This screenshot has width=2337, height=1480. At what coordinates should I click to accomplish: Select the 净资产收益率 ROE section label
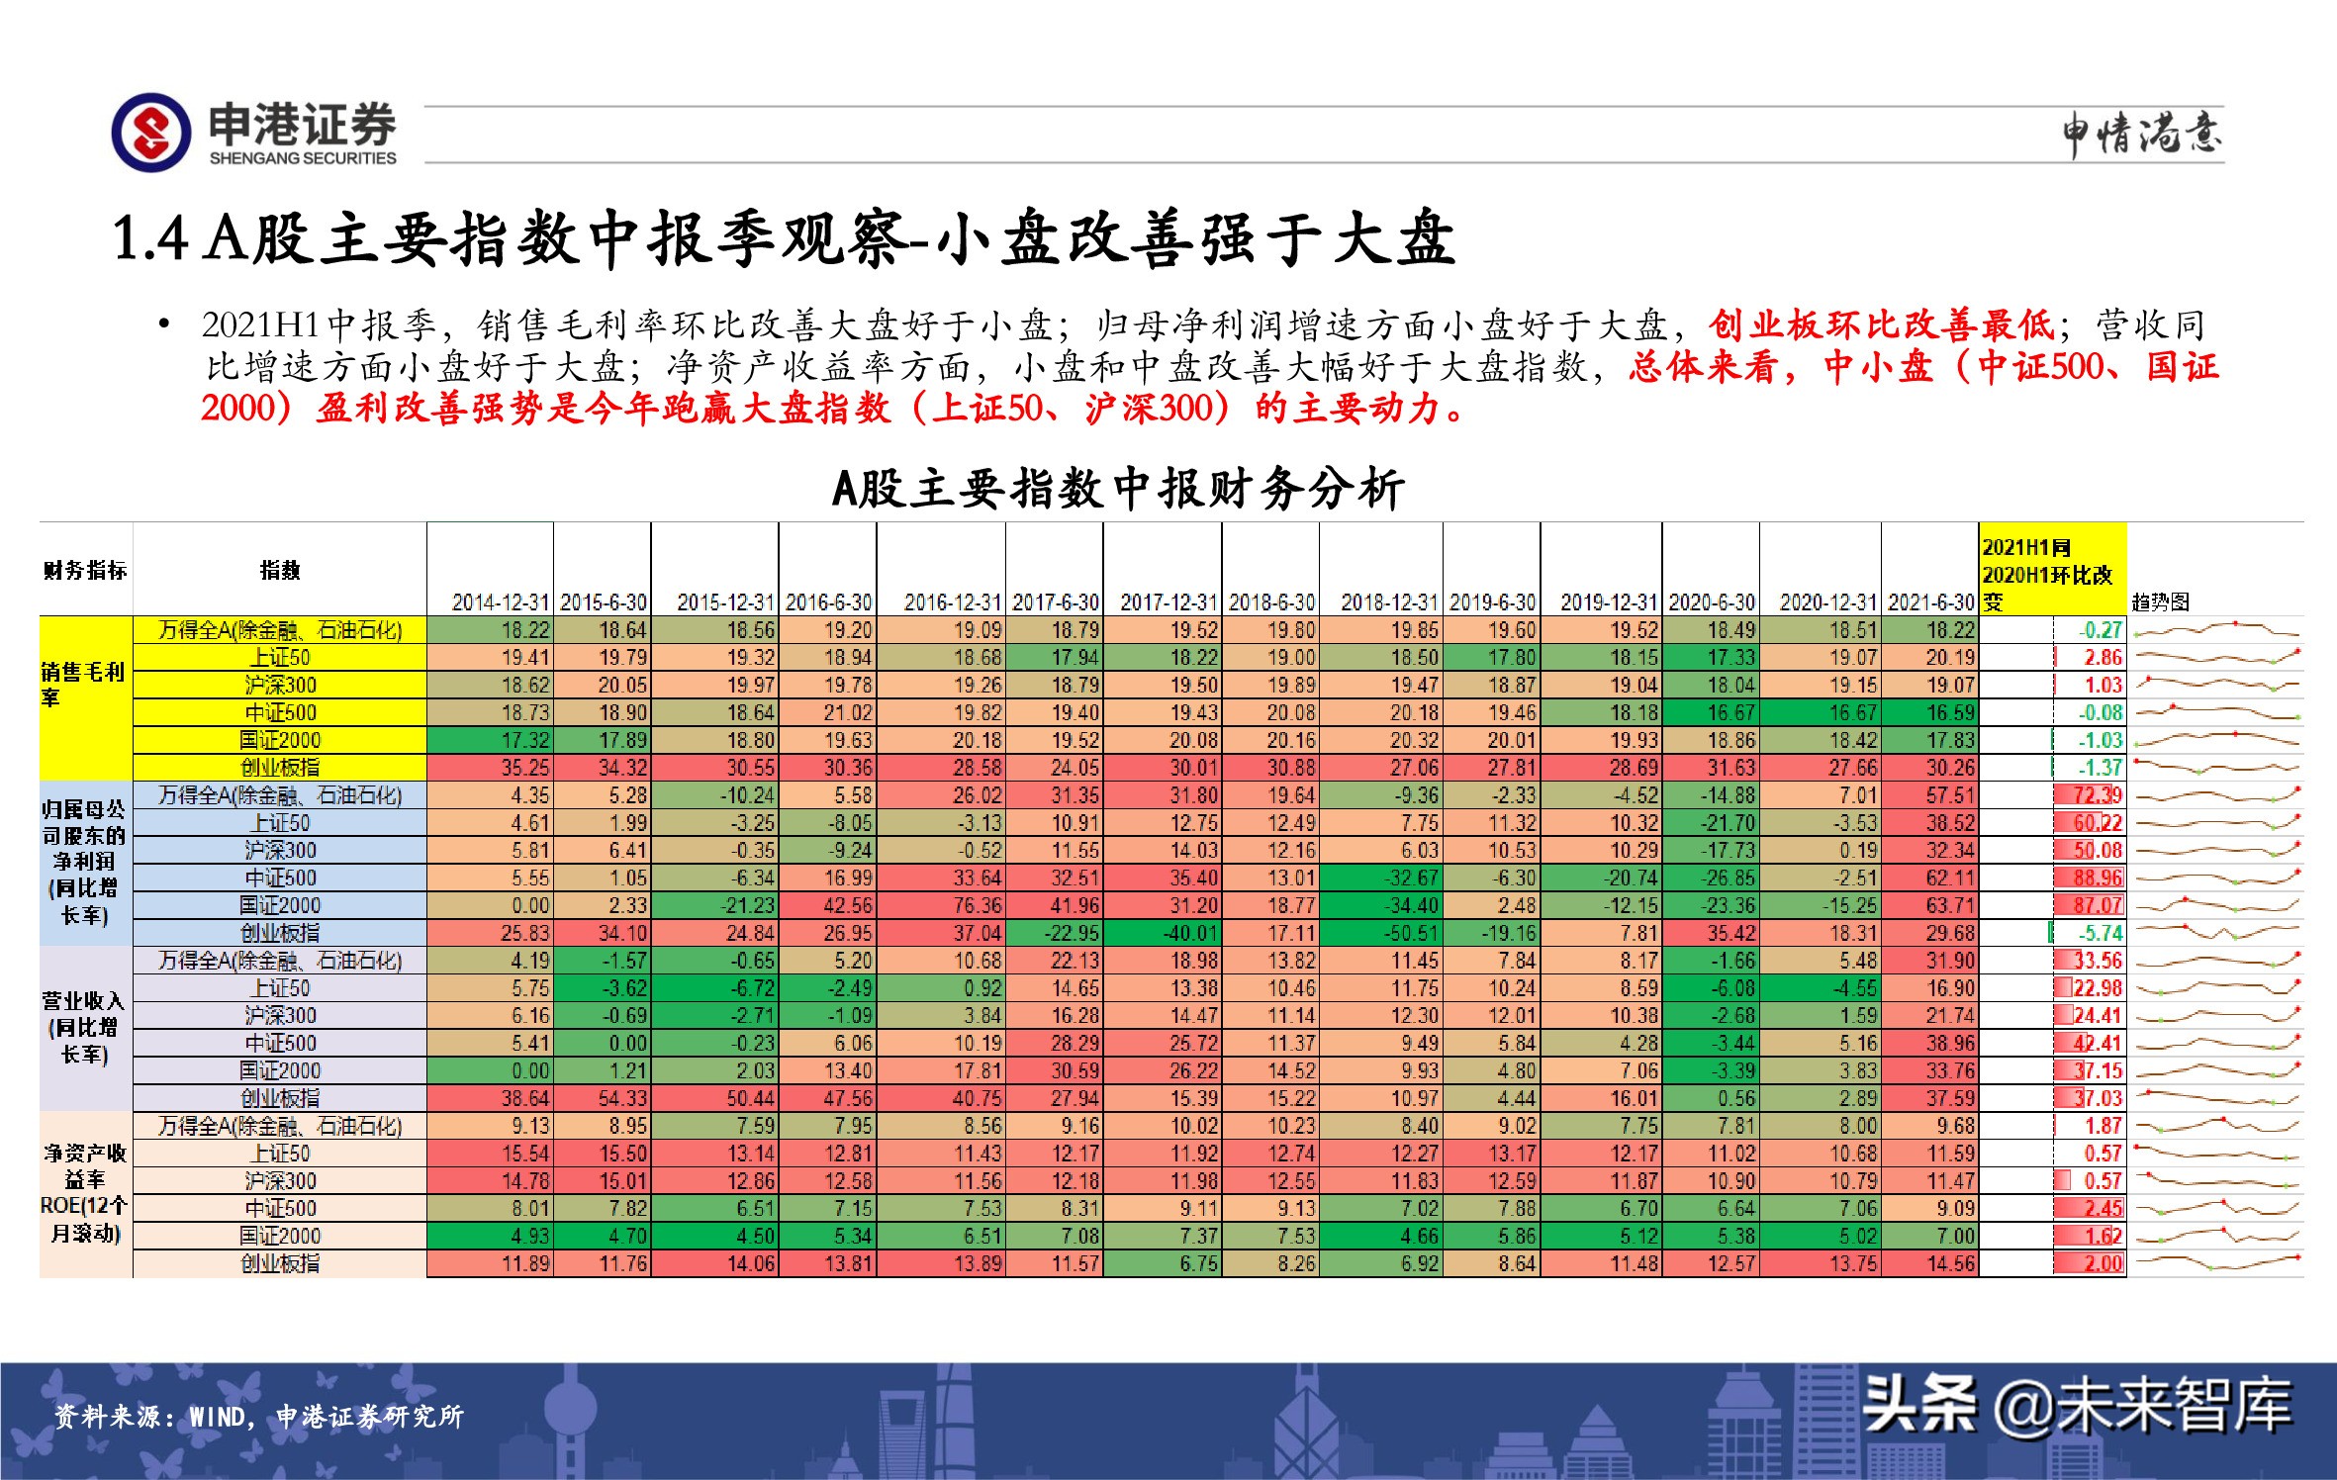pos(85,1192)
